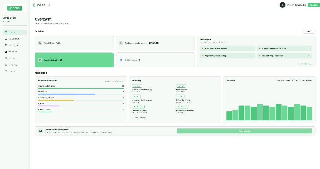Click the Vacatures briefcase icon in the sidebar
The image size is (320, 169).
point(6,52)
